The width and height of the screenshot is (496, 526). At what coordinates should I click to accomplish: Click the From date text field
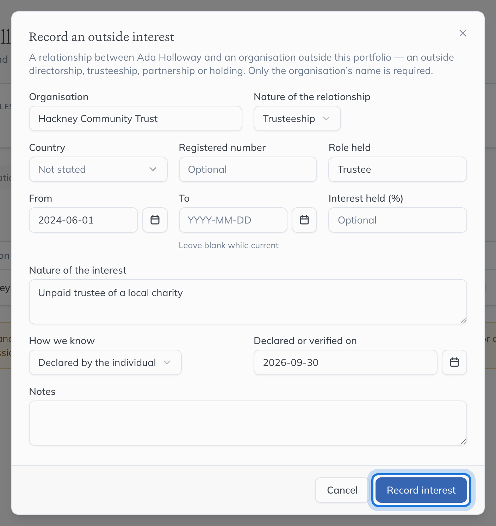83,220
